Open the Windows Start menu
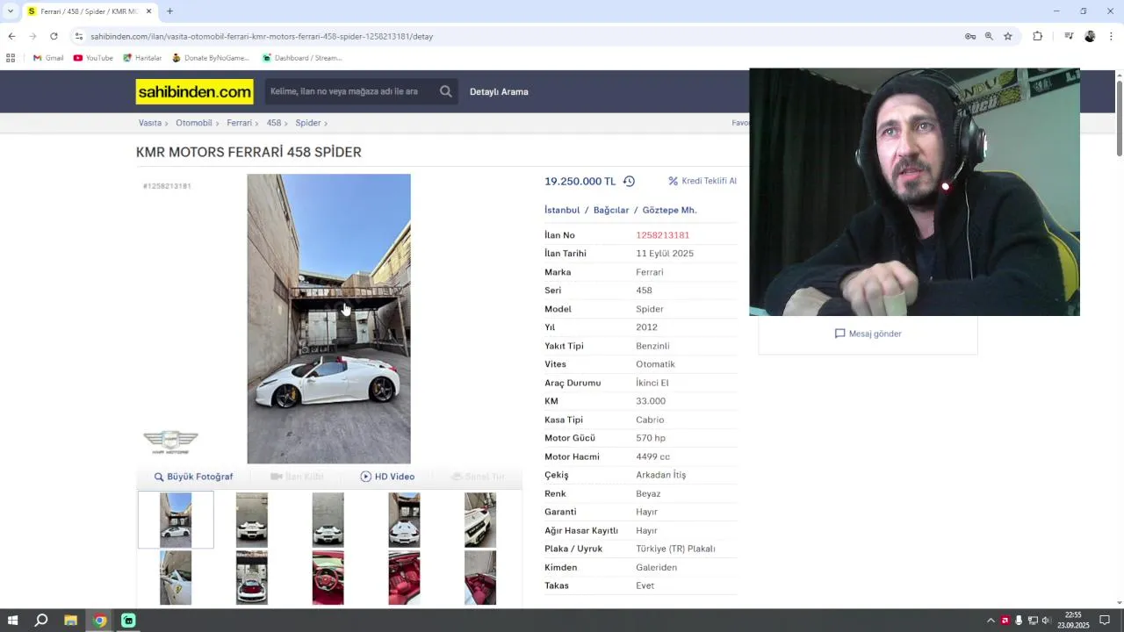Screen dimensions: 1124x632 [12, 621]
